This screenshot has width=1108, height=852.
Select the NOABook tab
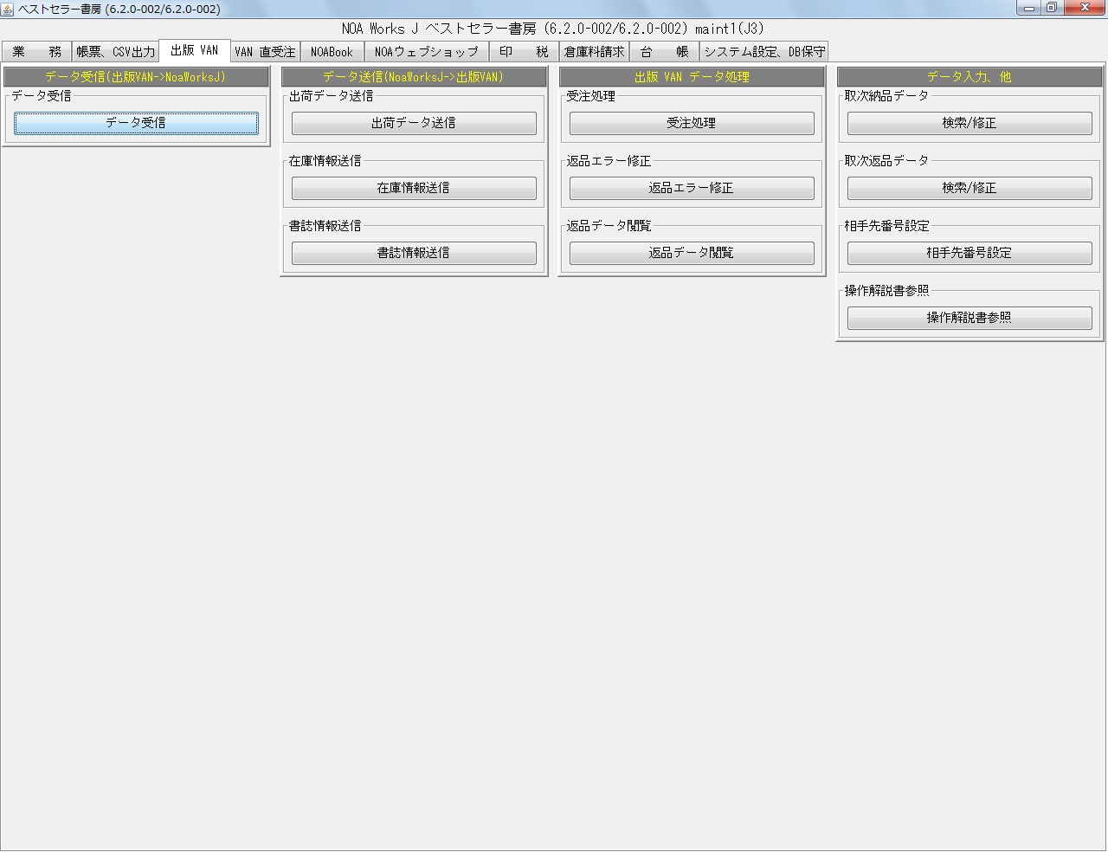[332, 51]
